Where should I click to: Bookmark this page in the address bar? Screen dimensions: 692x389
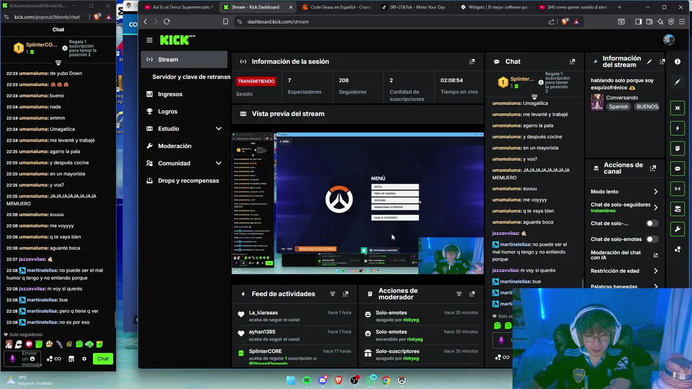[225, 22]
